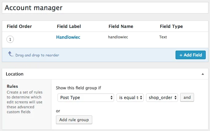The width and height of the screenshot is (210, 131).
Task: Click the Field Type column header
Action: (x=171, y=26)
